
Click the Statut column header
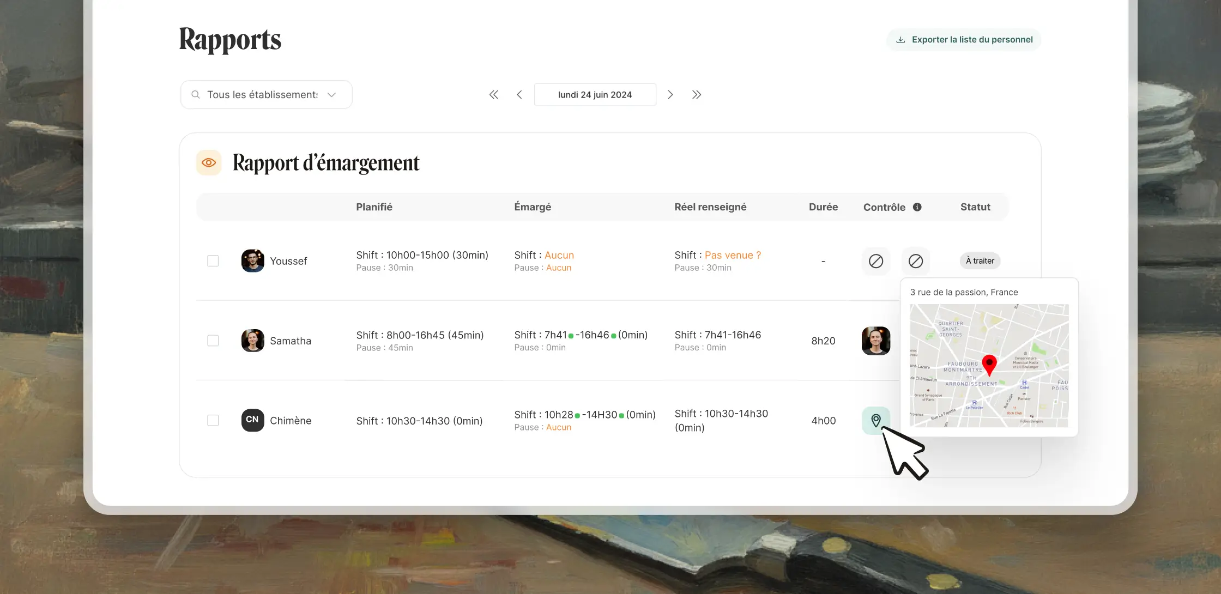(975, 207)
